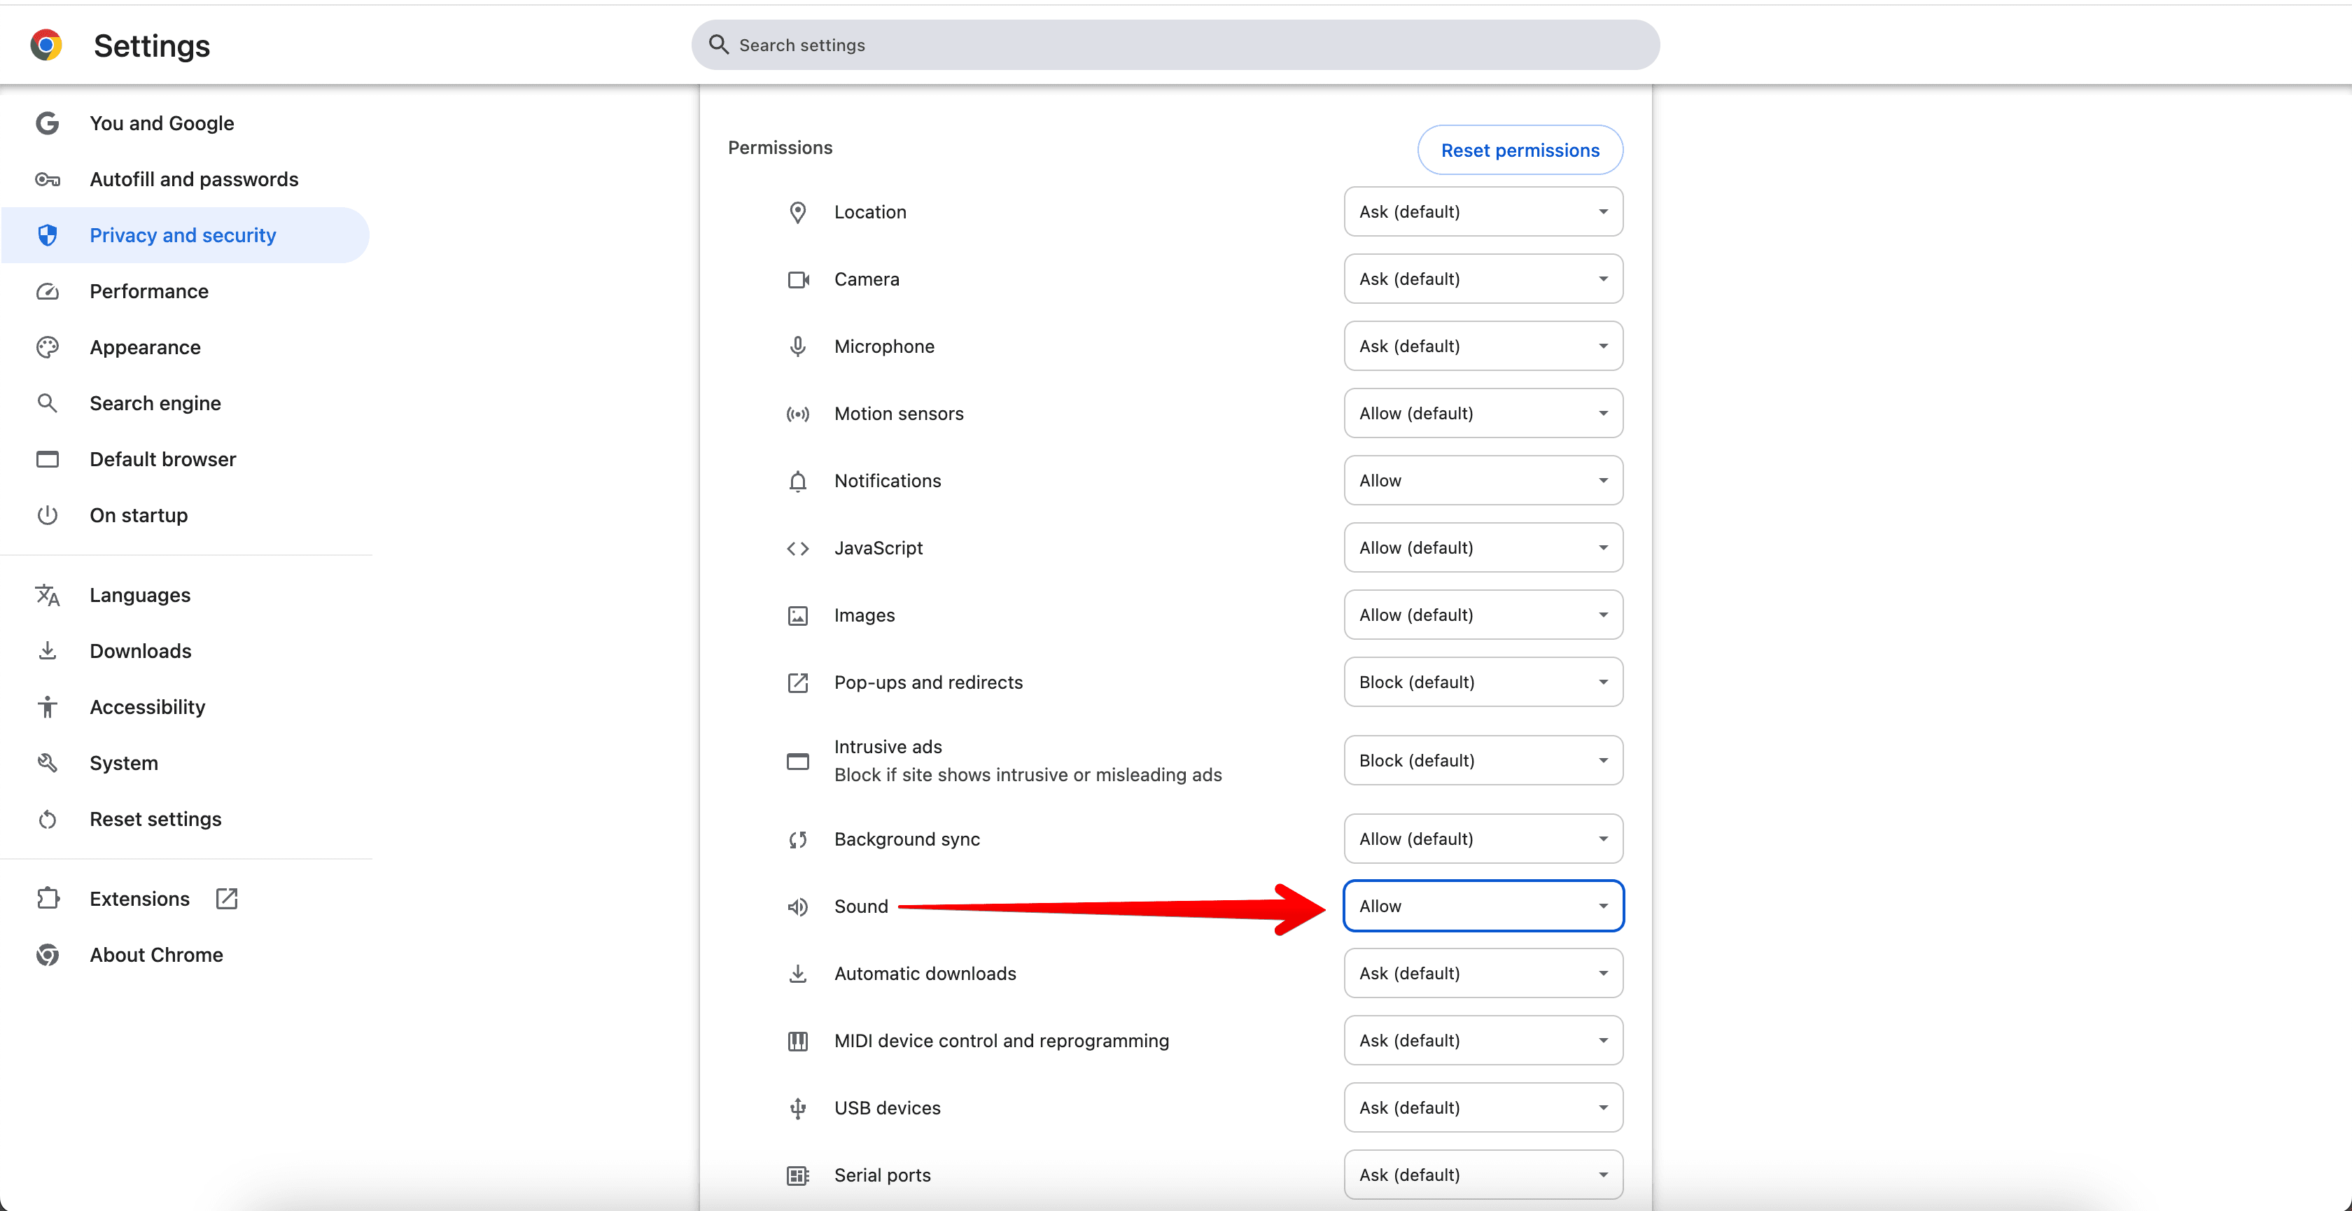Go to You and Google settings
Screen dimensions: 2352x1211
185,123
